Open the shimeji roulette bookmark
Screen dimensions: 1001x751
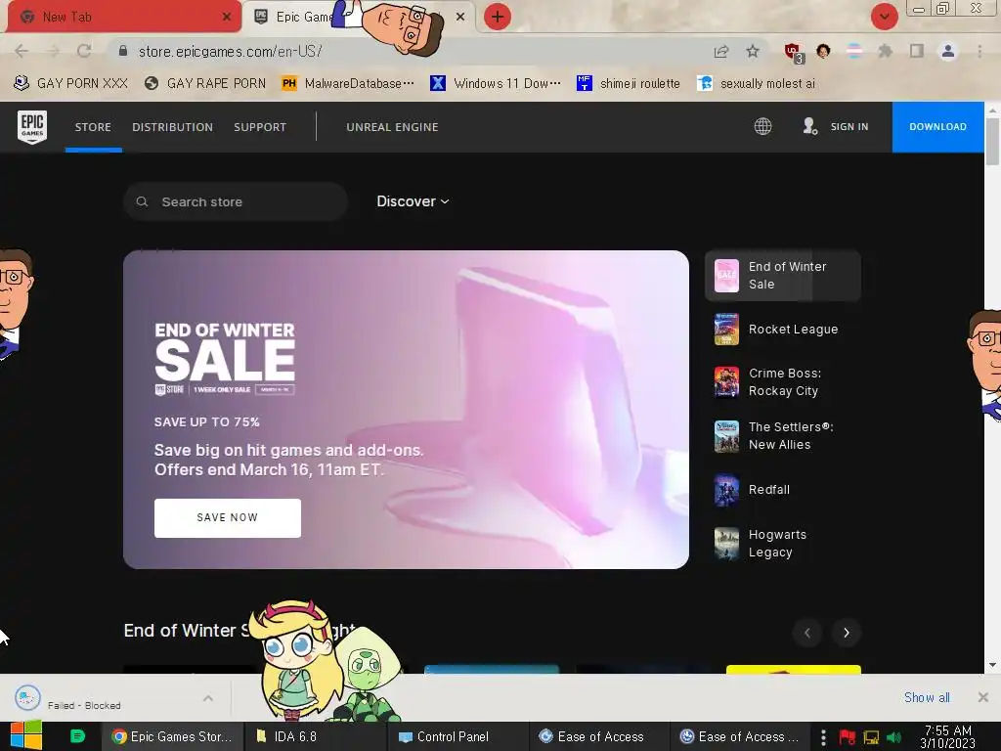(629, 83)
